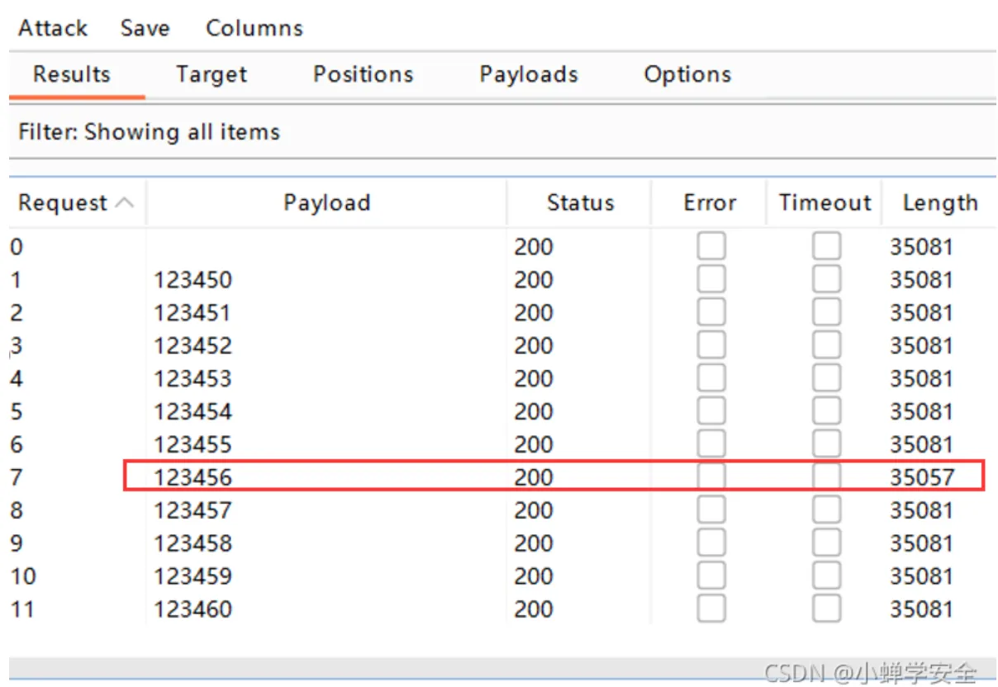Open the Columns menu
998x687 pixels.
click(254, 28)
